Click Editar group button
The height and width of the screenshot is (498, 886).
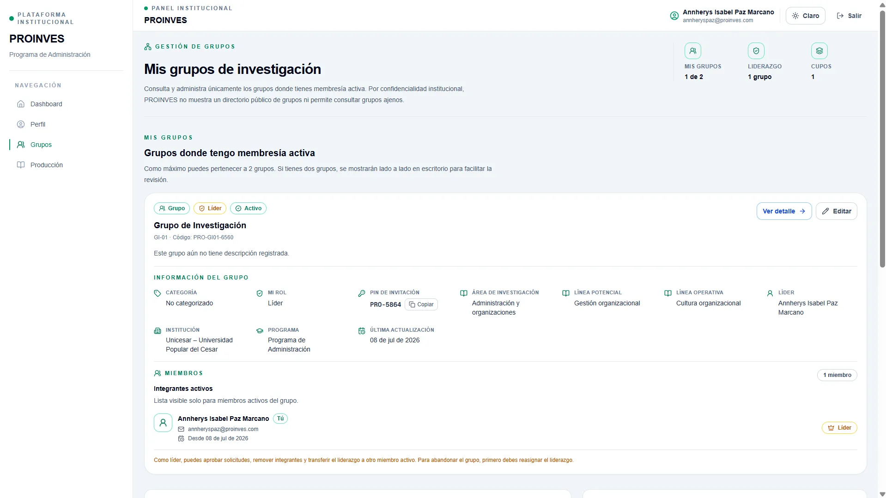pyautogui.click(x=836, y=211)
